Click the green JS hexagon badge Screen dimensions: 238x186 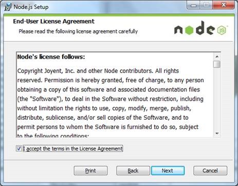point(222,30)
